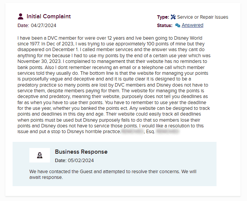247x201 pixels.
Task: Click the Business Response heading
Action: point(81,152)
